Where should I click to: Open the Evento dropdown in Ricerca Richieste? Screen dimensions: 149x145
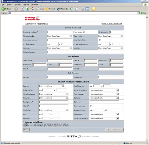click(x=52, y=86)
